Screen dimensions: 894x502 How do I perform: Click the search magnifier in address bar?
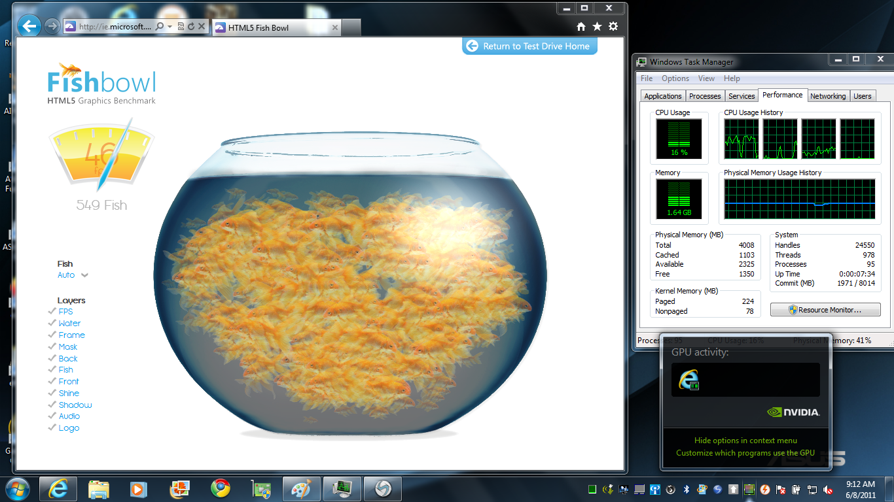pos(160,27)
